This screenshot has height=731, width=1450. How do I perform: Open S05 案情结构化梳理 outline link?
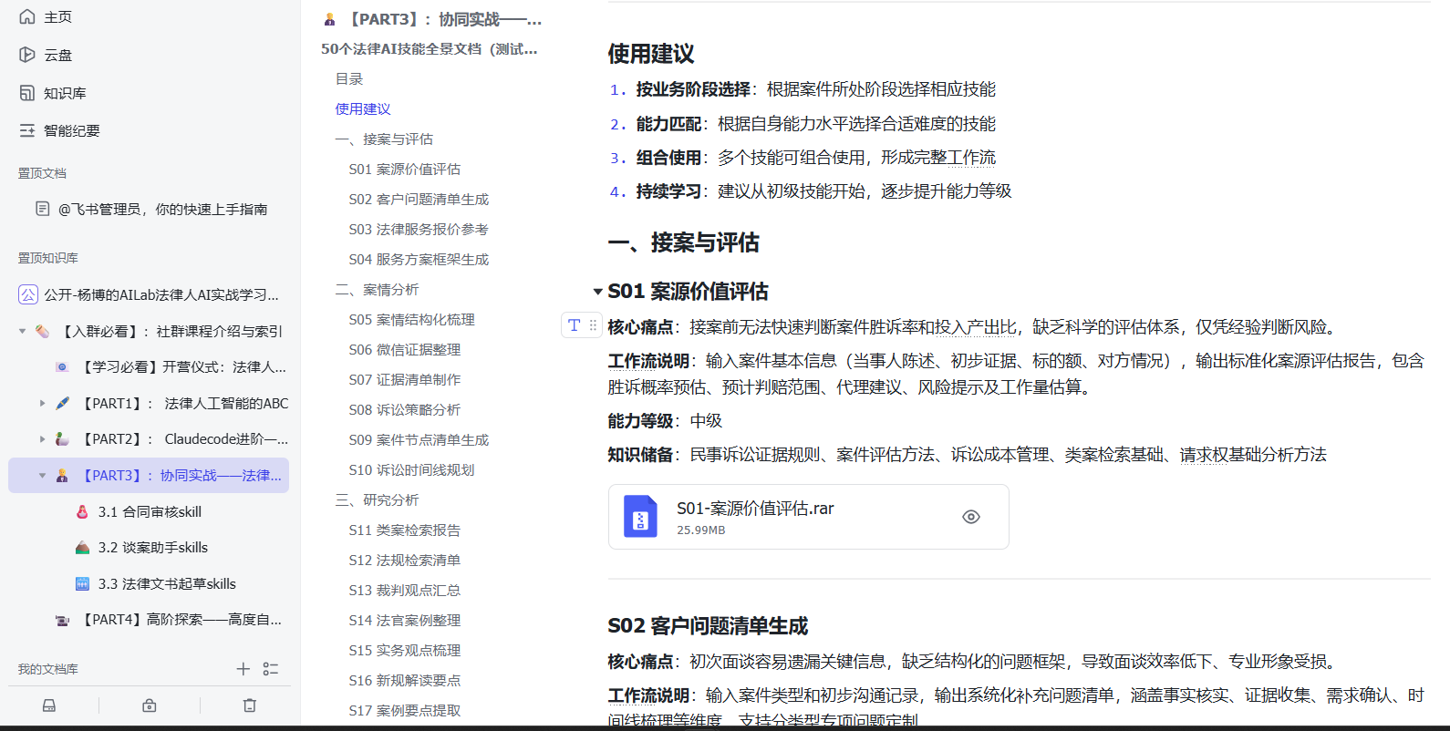(x=411, y=319)
